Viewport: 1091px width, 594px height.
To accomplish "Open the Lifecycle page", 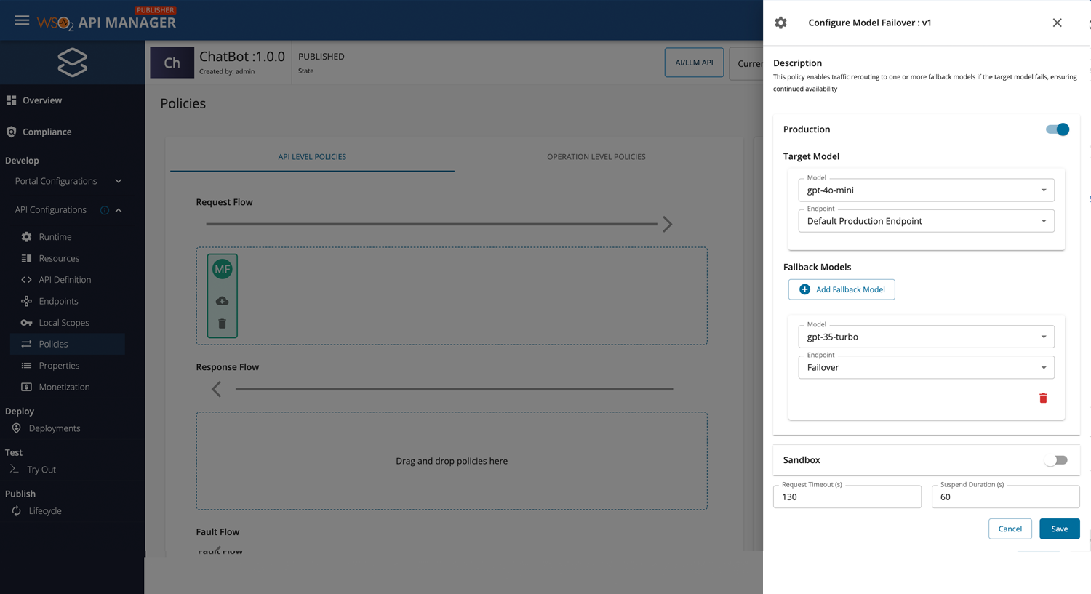I will [x=45, y=510].
